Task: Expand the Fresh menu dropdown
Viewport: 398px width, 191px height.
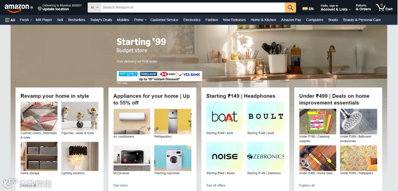Action: pos(26,20)
